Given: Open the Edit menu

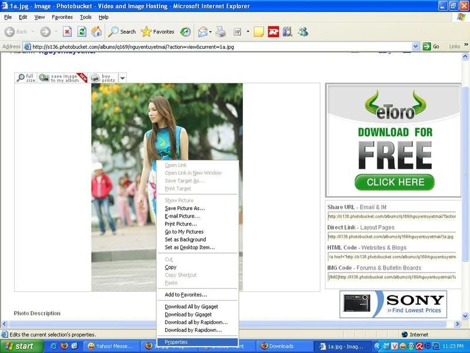Looking at the screenshot, I should pos(23,17).
